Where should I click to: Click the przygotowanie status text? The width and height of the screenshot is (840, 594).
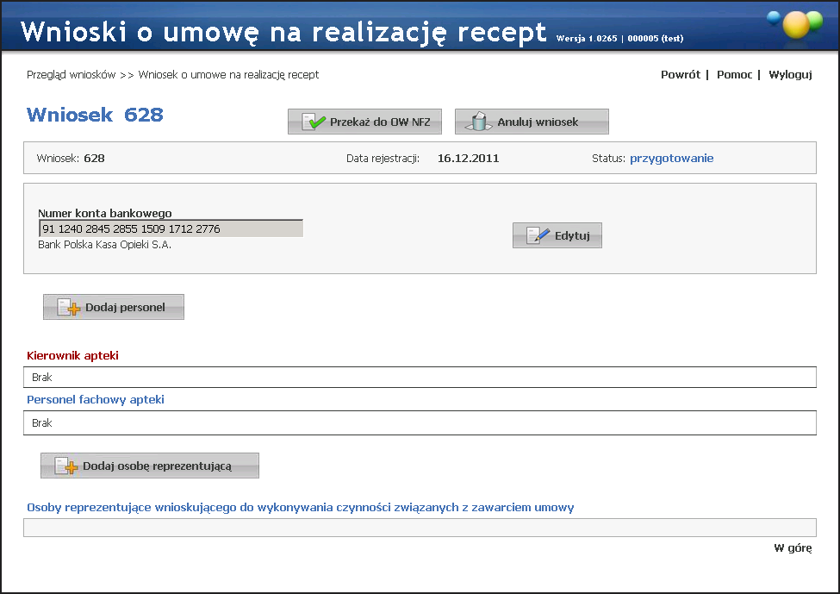click(x=671, y=159)
